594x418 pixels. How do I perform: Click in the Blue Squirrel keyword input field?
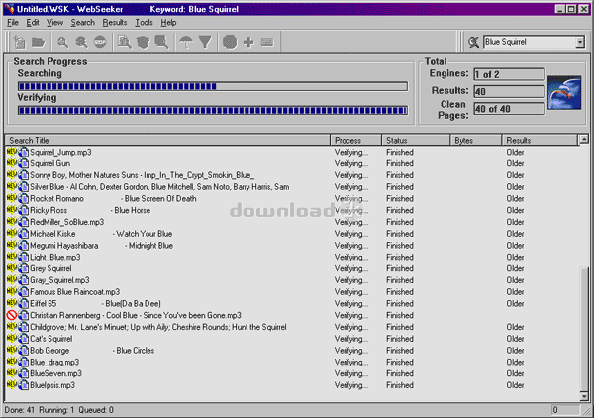point(530,42)
